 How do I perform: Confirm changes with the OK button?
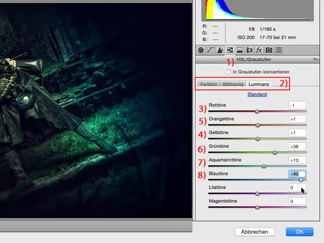coord(299,232)
